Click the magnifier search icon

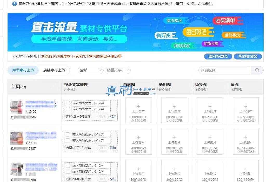point(257,70)
